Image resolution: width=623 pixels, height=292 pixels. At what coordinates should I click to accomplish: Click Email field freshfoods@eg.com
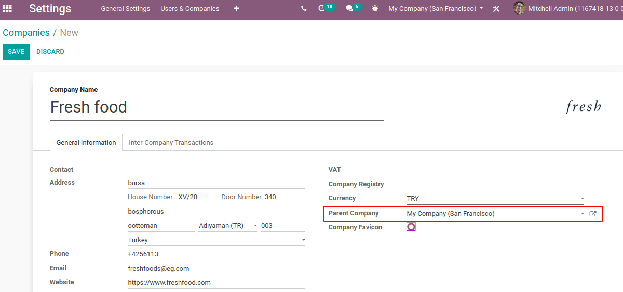click(216, 269)
